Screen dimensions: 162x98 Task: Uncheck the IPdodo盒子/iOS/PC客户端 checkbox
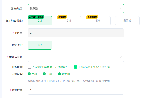point(75,67)
